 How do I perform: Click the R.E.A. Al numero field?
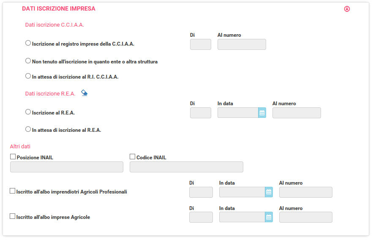pos(297,113)
